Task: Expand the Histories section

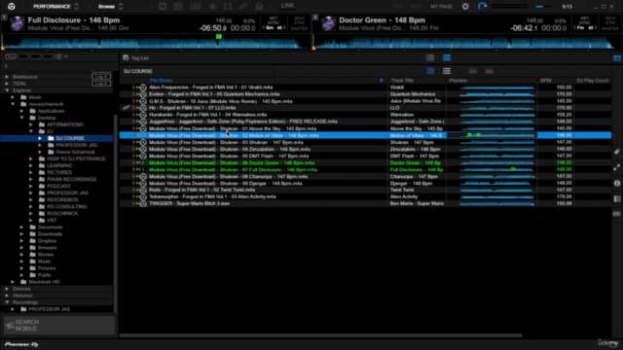Action: 7,296
